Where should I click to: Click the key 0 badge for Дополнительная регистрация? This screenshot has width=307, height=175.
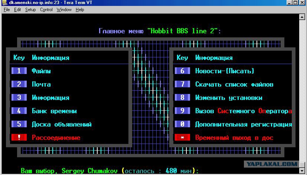click(x=182, y=124)
